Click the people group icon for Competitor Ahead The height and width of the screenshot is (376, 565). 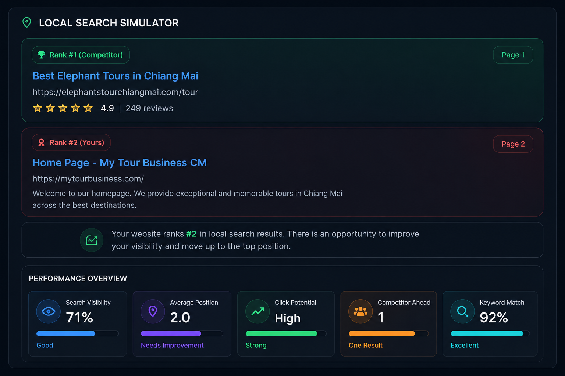(360, 311)
